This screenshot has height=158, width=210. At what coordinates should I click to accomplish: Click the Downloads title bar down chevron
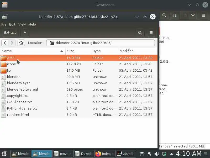(189, 5)
